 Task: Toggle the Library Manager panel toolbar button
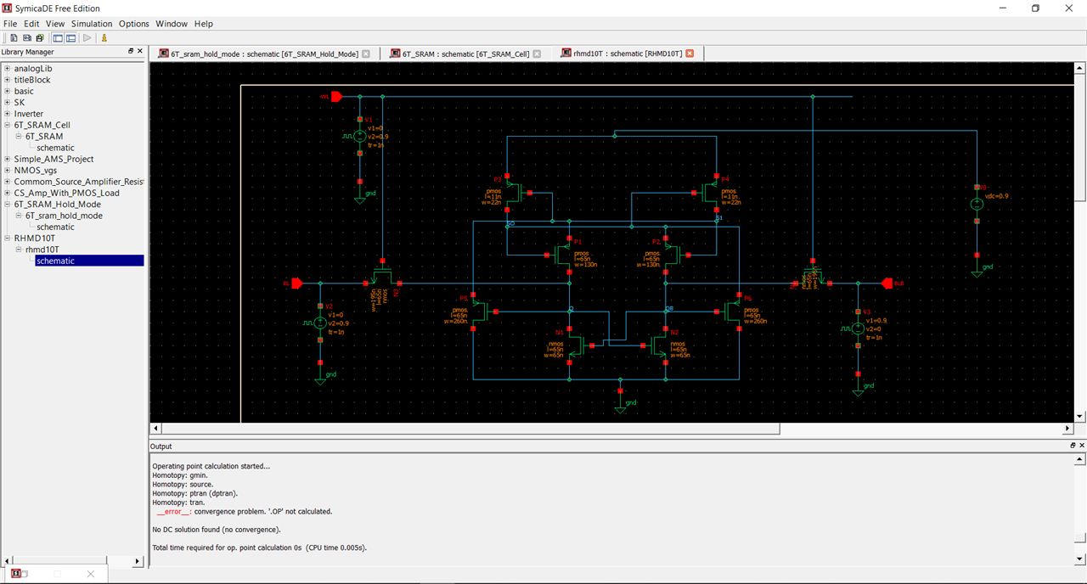pyautogui.click(x=58, y=38)
